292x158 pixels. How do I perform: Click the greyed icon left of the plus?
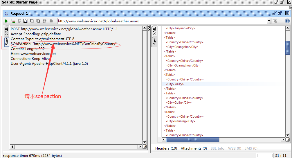tap(275, 21)
